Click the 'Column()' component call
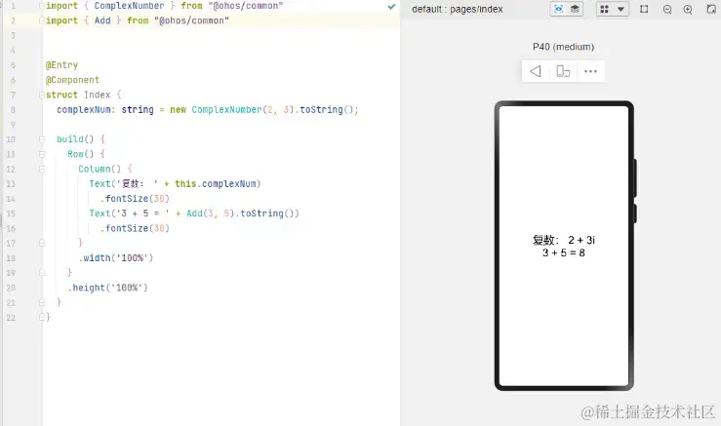 click(x=100, y=169)
